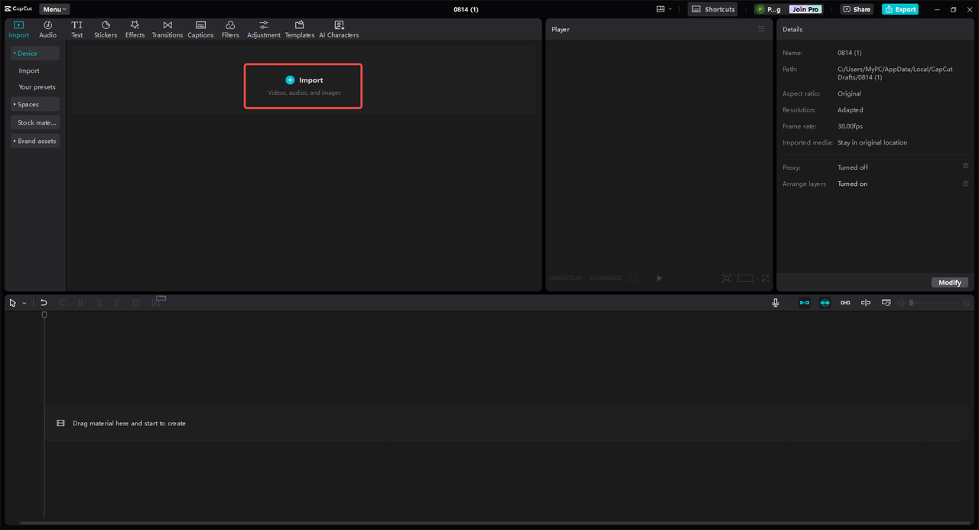Open the Captions panel
The image size is (979, 530).
(x=200, y=30)
